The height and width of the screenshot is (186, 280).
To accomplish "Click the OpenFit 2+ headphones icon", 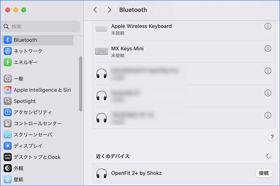I will pyautogui.click(x=101, y=173).
